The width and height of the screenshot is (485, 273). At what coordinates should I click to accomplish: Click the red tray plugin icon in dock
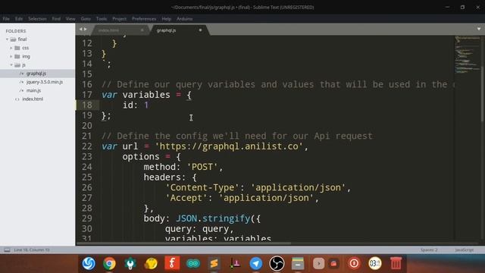click(333, 263)
